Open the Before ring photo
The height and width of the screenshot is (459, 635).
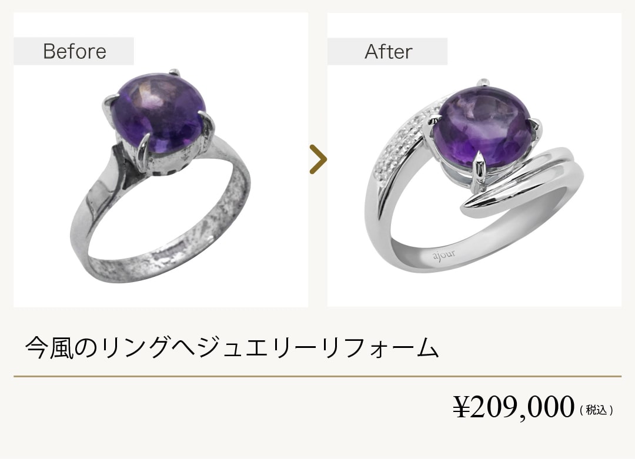[x=161, y=160]
